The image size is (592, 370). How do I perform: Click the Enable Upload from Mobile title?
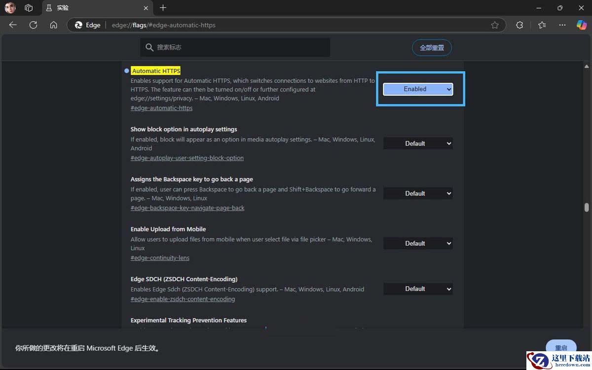click(168, 229)
